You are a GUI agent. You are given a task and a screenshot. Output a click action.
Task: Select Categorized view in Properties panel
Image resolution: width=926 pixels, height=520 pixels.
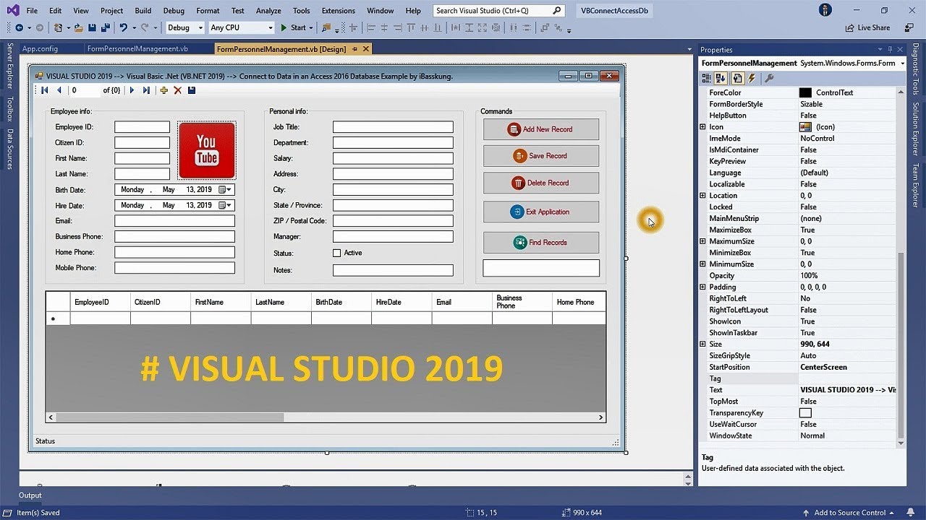pyautogui.click(x=708, y=78)
